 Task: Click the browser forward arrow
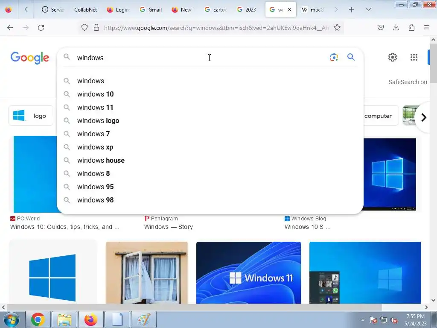point(26,28)
